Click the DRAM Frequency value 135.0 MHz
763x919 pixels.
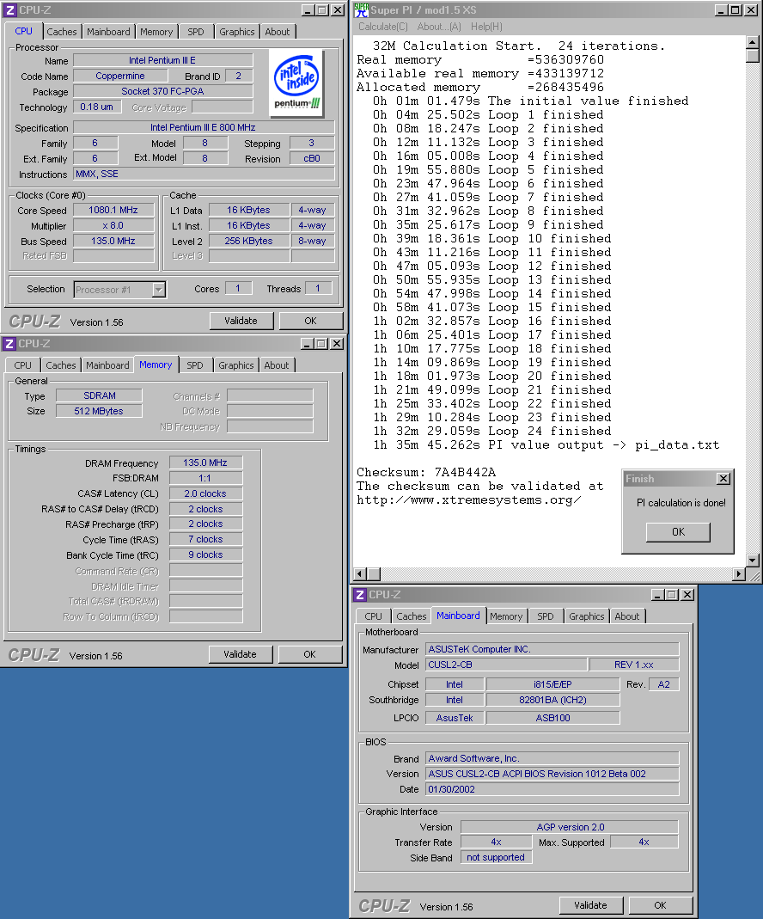coord(205,463)
